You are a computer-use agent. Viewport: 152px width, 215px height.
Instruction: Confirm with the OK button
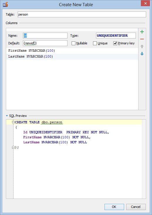pyautogui.click(x=114, y=207)
